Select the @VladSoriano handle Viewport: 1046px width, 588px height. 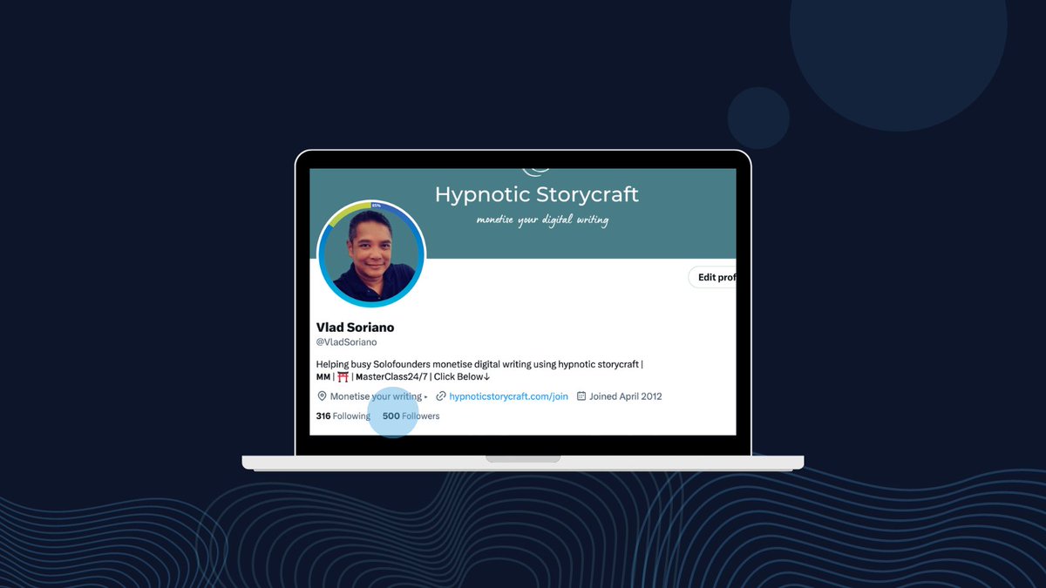pyautogui.click(x=346, y=342)
